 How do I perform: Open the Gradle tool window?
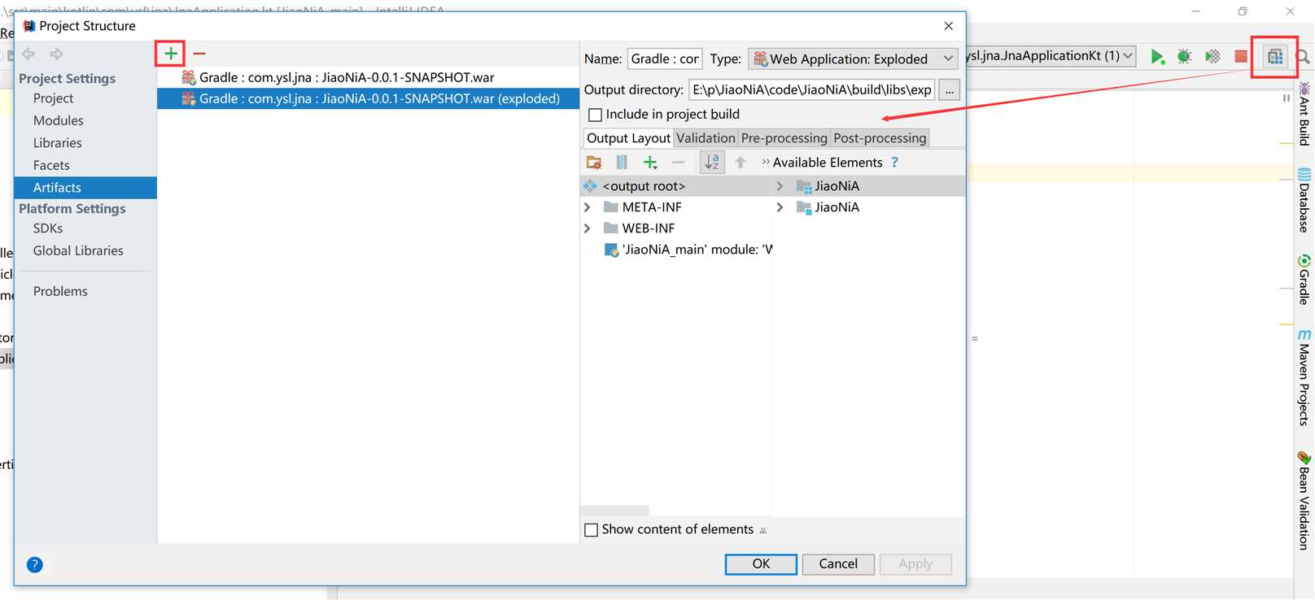click(x=1304, y=280)
